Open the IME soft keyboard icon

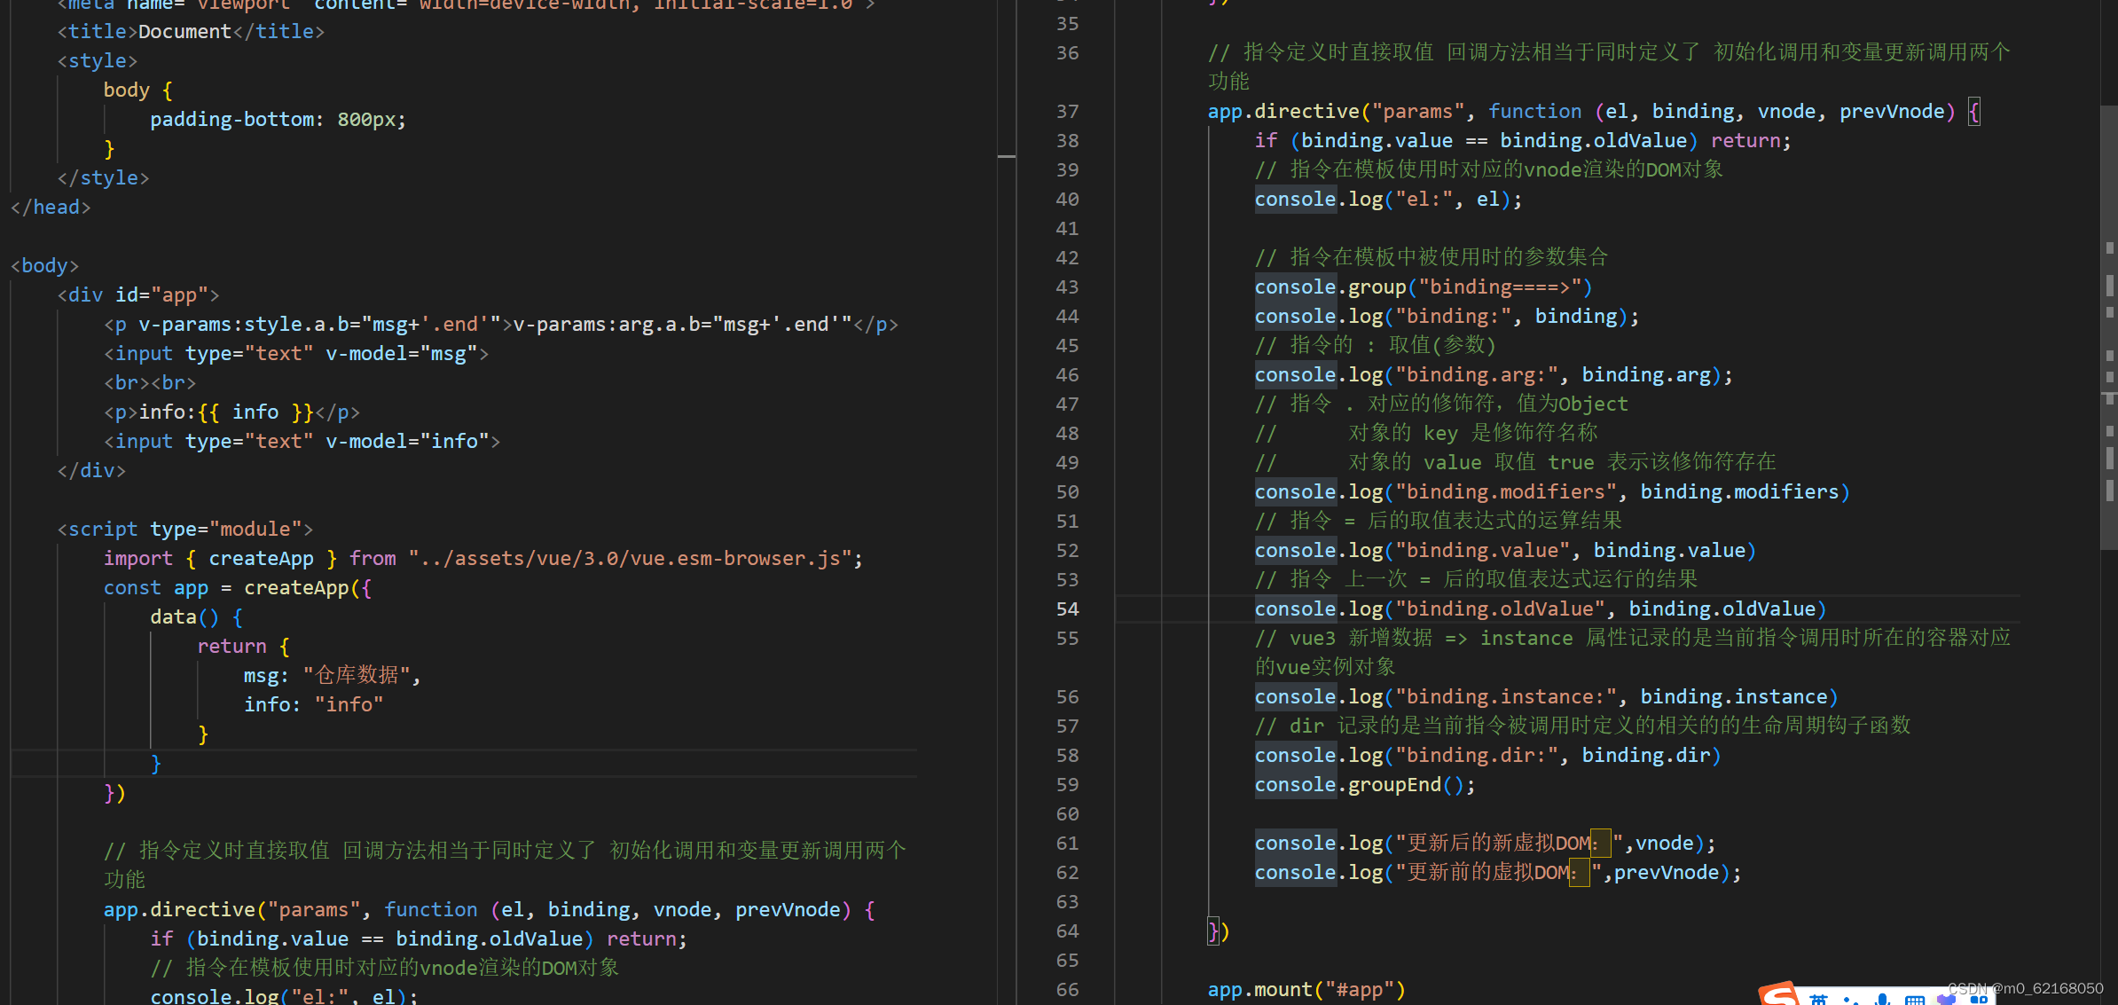(1915, 1001)
